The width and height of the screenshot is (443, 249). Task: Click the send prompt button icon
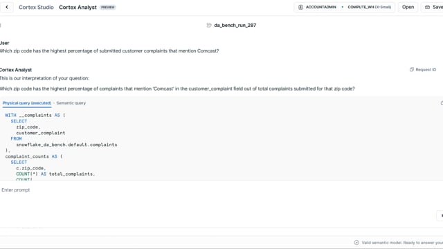point(442,215)
